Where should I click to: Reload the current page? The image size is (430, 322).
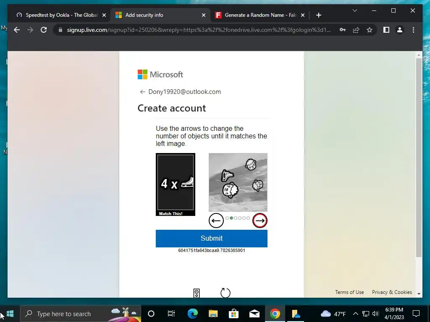coord(44,30)
